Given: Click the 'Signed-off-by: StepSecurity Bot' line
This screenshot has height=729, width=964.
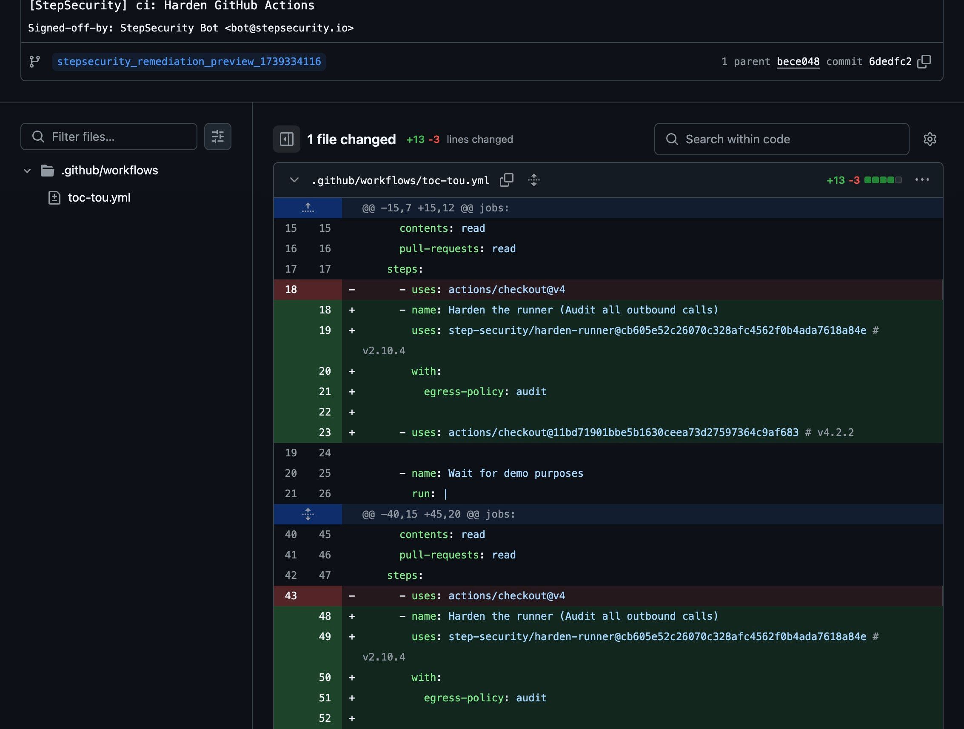Looking at the screenshot, I should tap(191, 28).
